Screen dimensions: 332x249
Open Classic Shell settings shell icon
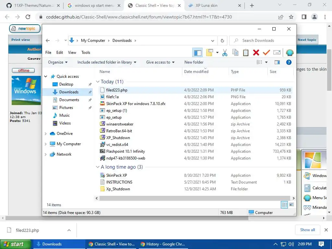point(290,53)
